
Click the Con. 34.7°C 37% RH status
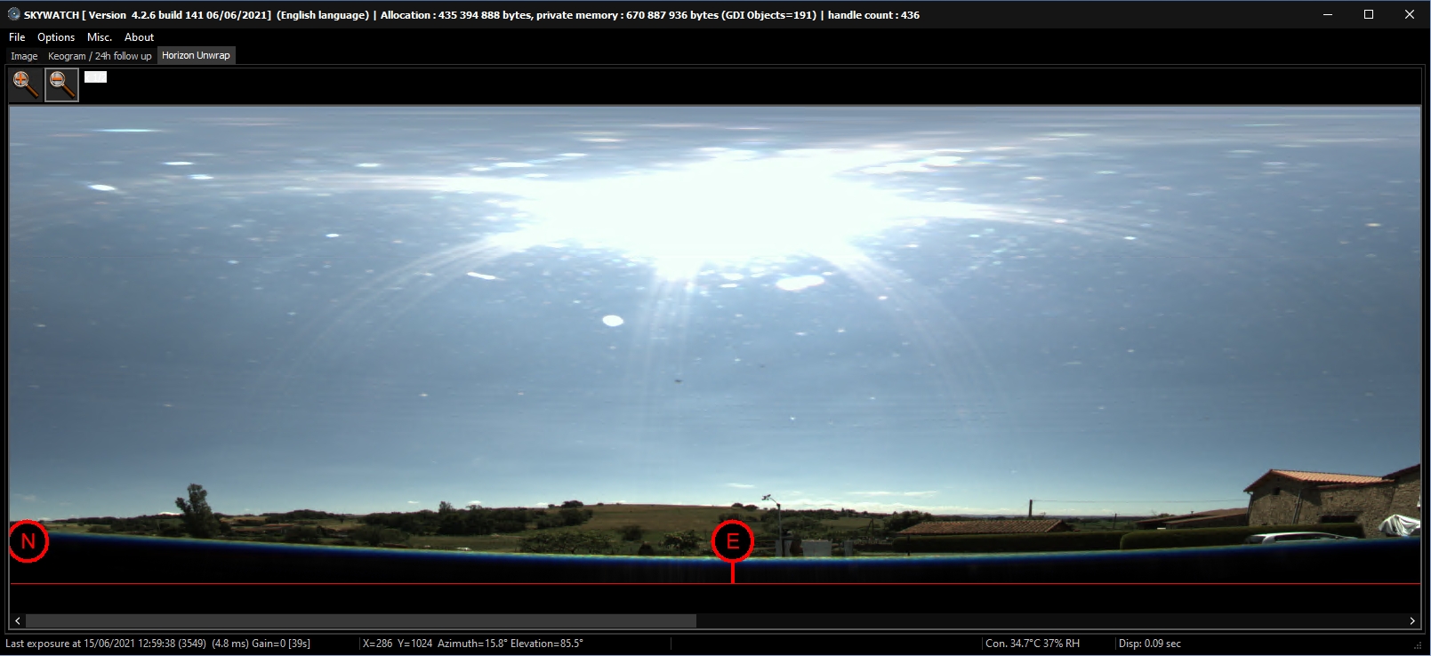point(1033,644)
